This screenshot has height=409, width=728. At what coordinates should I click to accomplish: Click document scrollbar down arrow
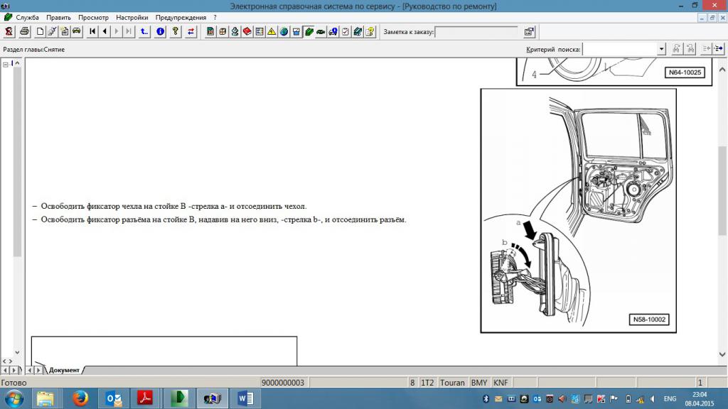coord(722,354)
